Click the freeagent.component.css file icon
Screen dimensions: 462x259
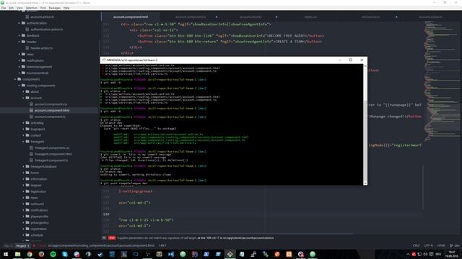[x=31, y=147]
